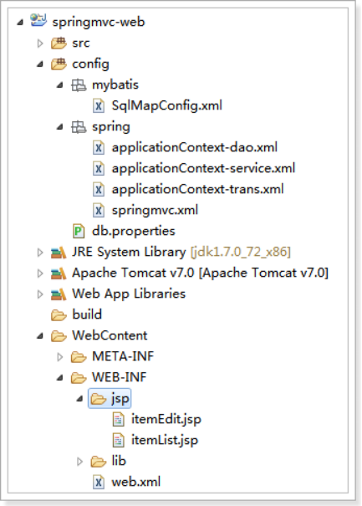Image resolution: width=362 pixels, height=506 pixels.
Task: Select the build folder label
Action: coord(87,314)
